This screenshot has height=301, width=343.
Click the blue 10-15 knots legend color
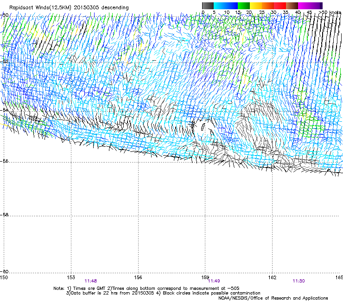(232, 6)
